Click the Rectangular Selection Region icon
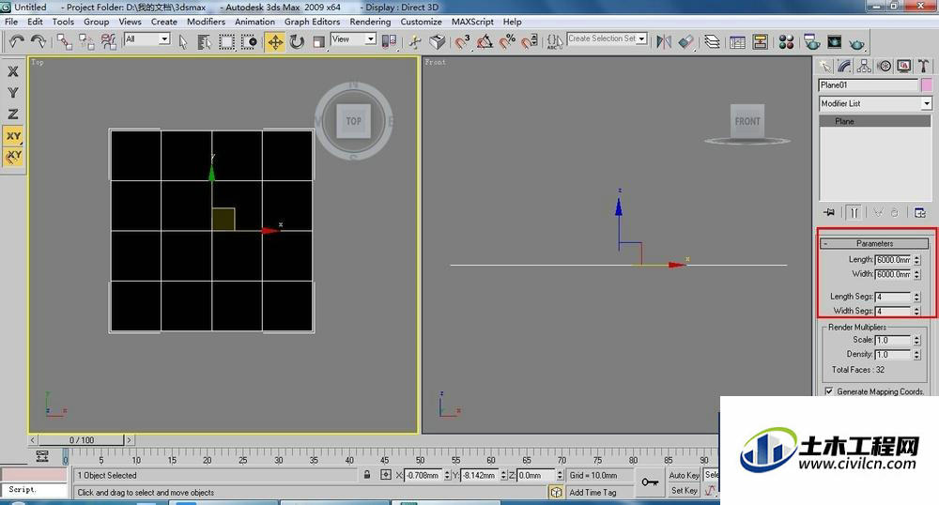939x505 pixels. [x=226, y=42]
